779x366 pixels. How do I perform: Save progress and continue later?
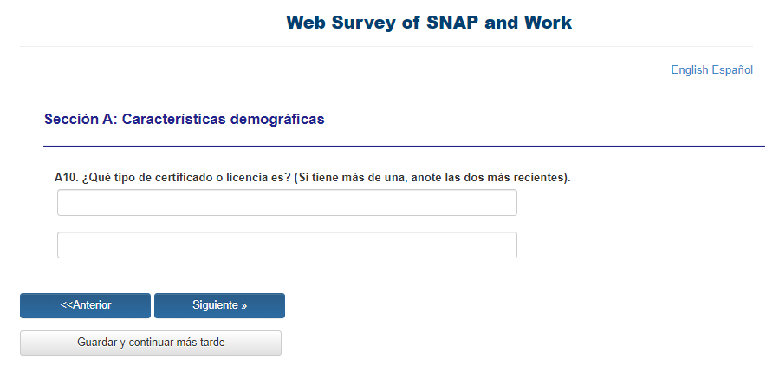pyautogui.click(x=151, y=343)
